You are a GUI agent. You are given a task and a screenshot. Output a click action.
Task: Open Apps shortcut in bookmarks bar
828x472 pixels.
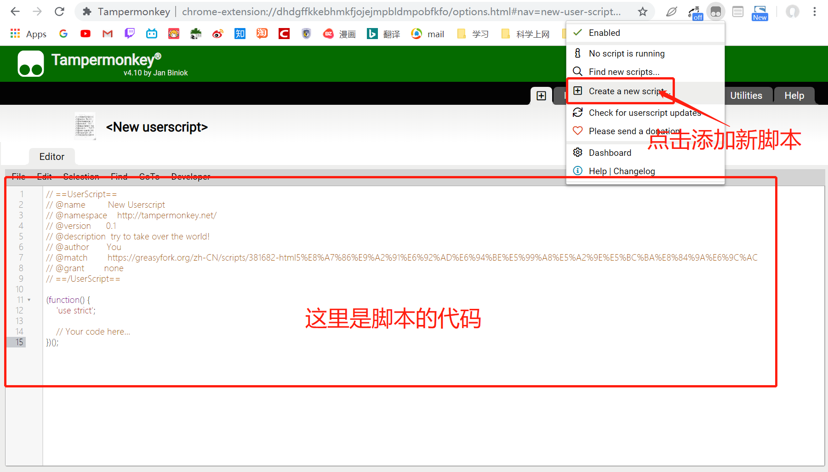(29, 34)
